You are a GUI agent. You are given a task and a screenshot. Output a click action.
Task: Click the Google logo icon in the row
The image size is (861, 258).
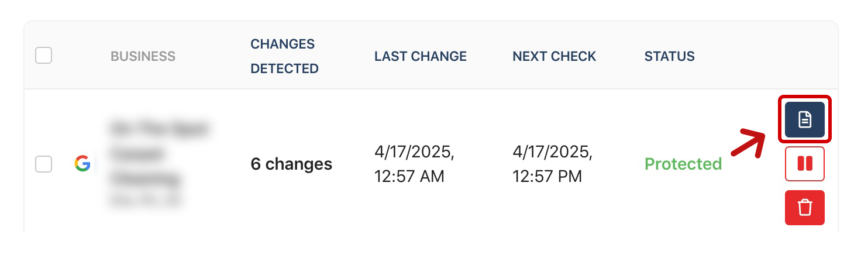[82, 164]
